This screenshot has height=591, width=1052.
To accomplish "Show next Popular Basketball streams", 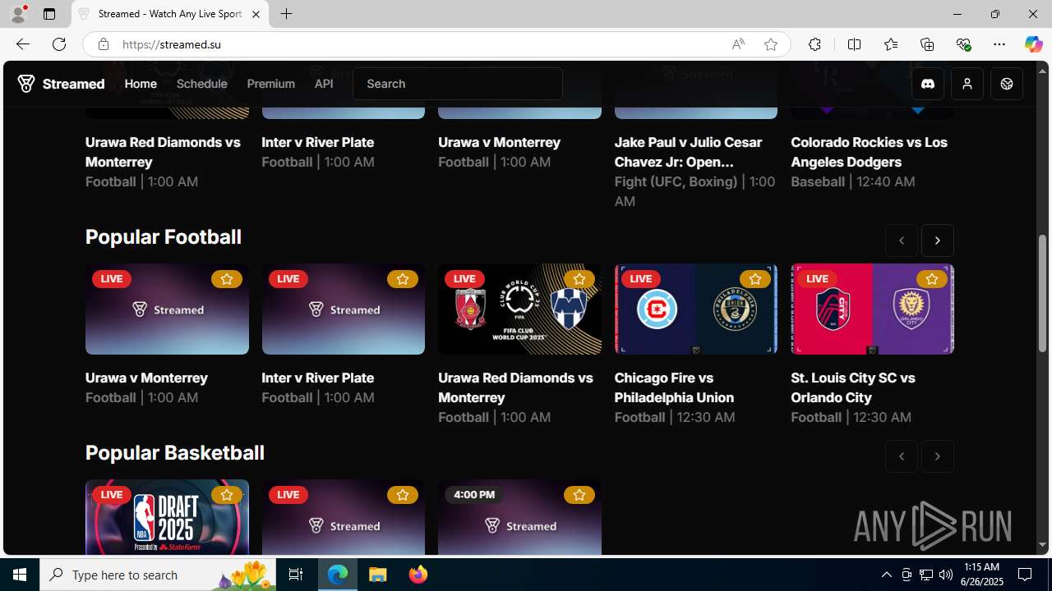I will 938,456.
